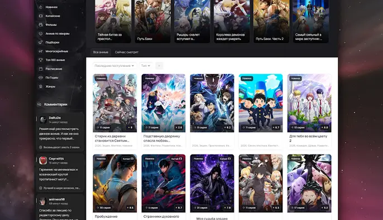383x220 pixels.
Task: Open the Китайские menu item
Action: pos(52,16)
